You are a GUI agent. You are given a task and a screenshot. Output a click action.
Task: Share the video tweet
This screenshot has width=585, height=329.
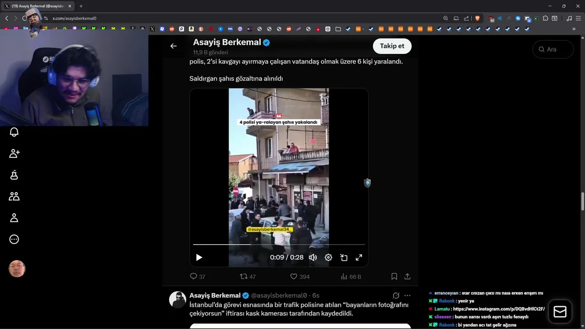(x=407, y=276)
